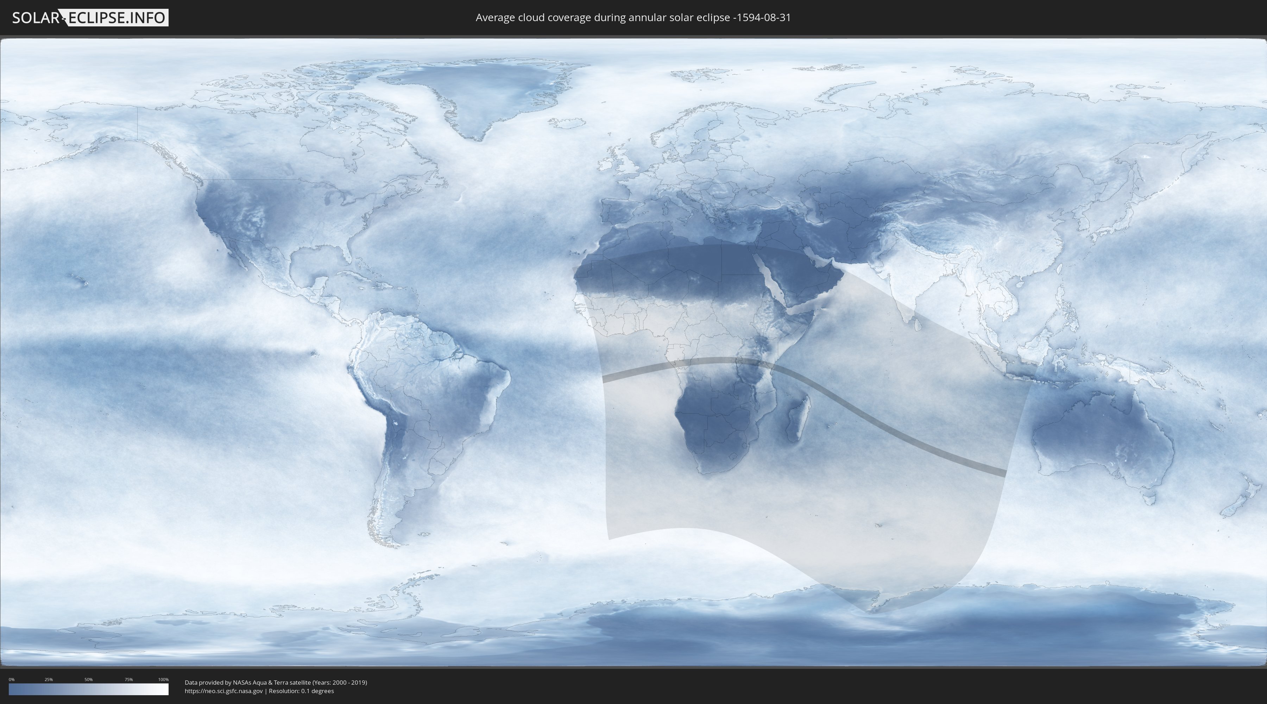
Task: Click the cloud coverage map title text
Action: click(633, 18)
